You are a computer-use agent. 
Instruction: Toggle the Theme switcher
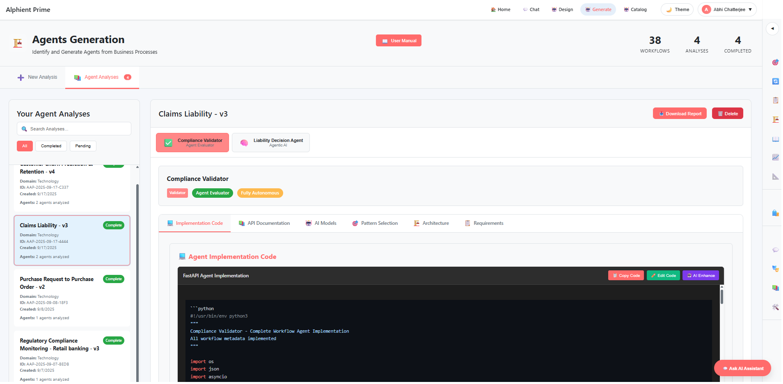pos(677,9)
